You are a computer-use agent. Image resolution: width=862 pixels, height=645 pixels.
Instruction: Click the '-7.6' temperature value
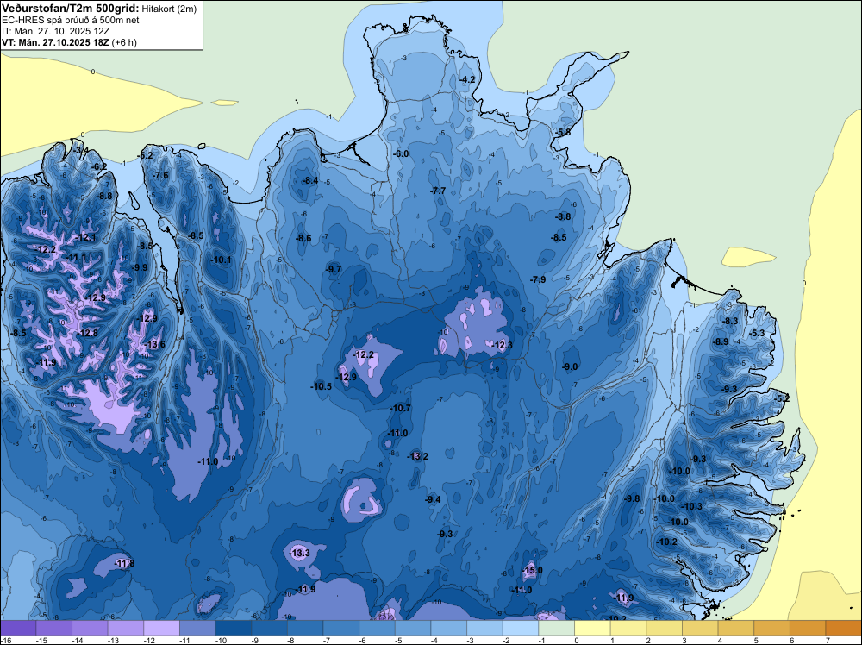pos(161,175)
